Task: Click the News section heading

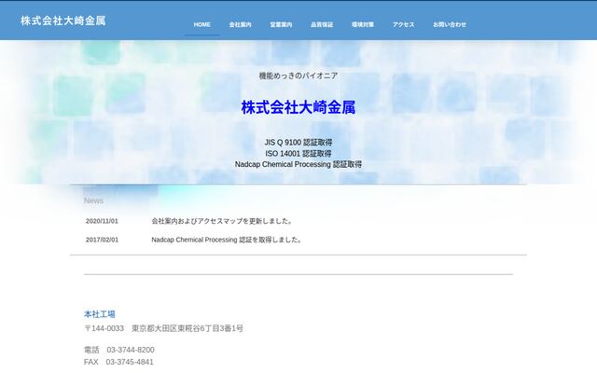Action: [x=93, y=200]
